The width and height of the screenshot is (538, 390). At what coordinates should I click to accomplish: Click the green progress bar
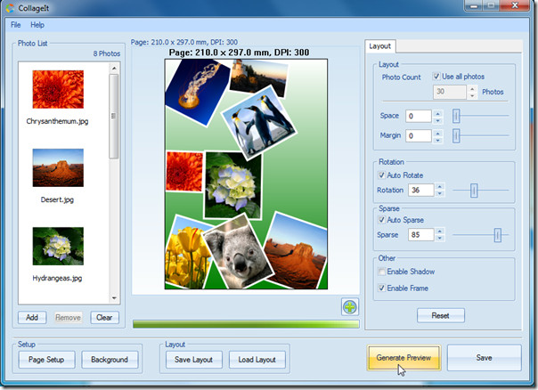(x=246, y=324)
